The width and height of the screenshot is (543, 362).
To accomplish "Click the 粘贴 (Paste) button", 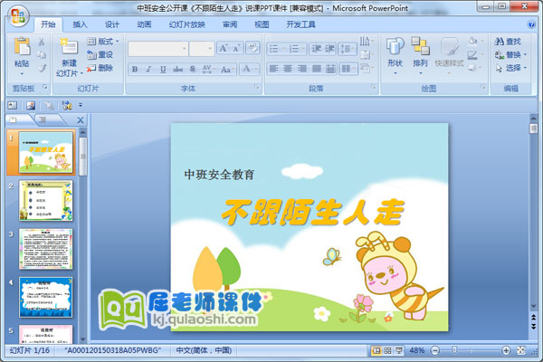I will pos(22,52).
